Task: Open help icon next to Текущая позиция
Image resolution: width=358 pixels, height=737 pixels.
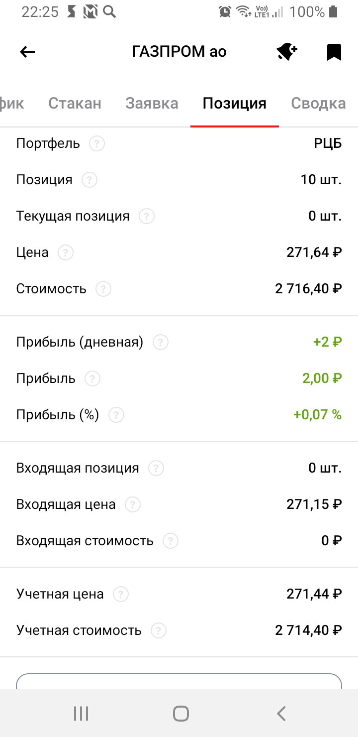Action: click(147, 217)
